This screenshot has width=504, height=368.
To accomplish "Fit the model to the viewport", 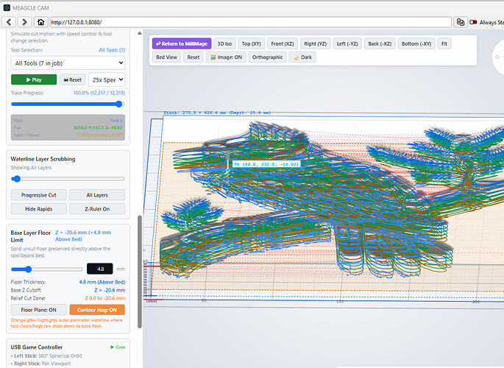I will (444, 43).
